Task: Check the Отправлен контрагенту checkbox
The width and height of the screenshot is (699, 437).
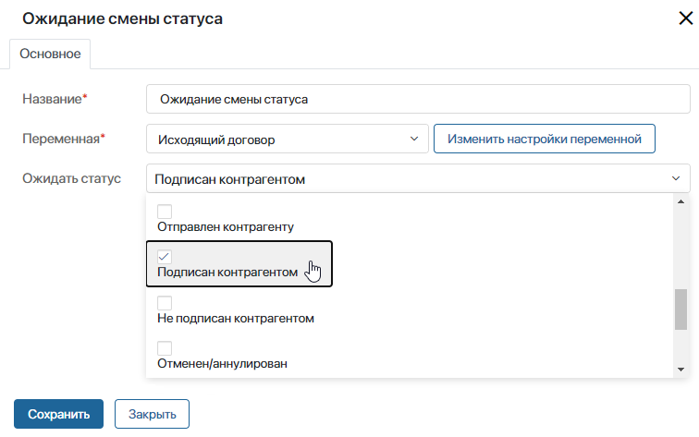Action: pos(165,212)
